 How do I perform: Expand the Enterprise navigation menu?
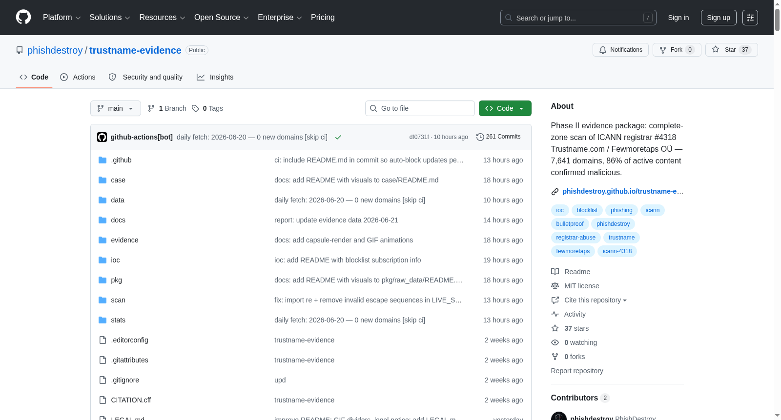click(x=280, y=18)
